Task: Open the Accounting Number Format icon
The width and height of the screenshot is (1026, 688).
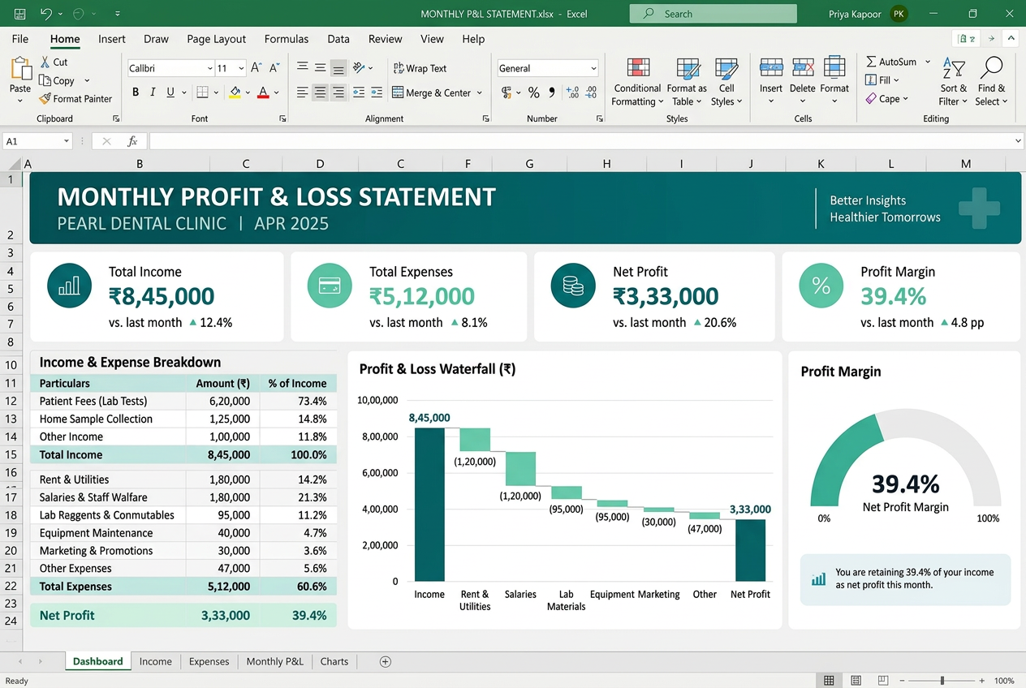Action: coord(507,92)
